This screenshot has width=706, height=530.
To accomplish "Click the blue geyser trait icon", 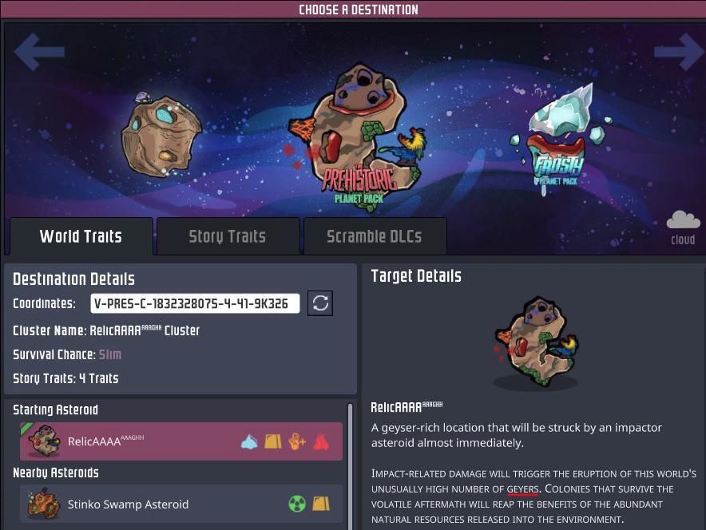I will tap(249, 442).
